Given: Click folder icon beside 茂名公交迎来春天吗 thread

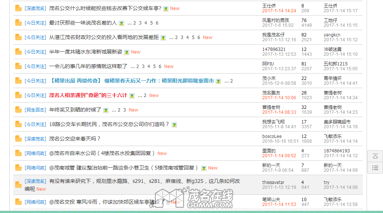Looking at the screenshot, I should pyautogui.click(x=18, y=139).
